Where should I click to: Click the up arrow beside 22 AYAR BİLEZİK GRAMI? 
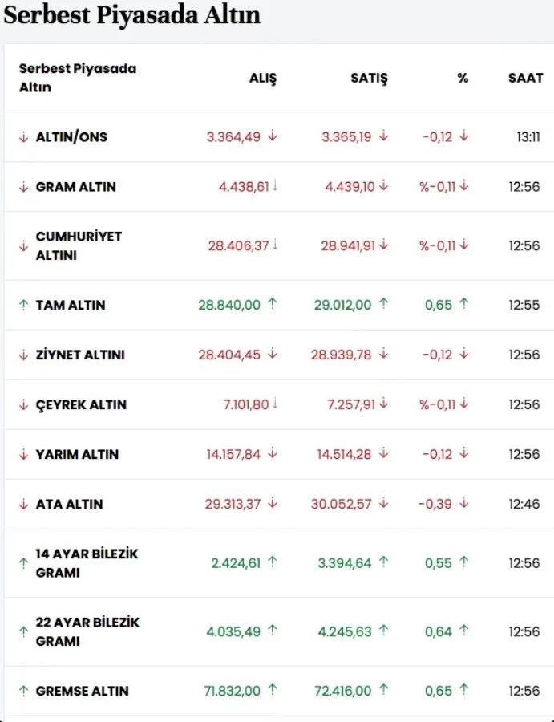23,631
